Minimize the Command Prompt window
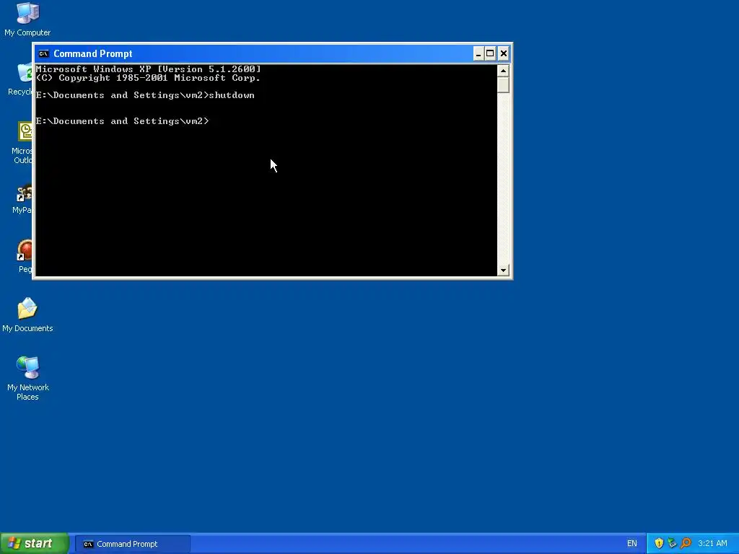739x554 pixels. (x=478, y=53)
